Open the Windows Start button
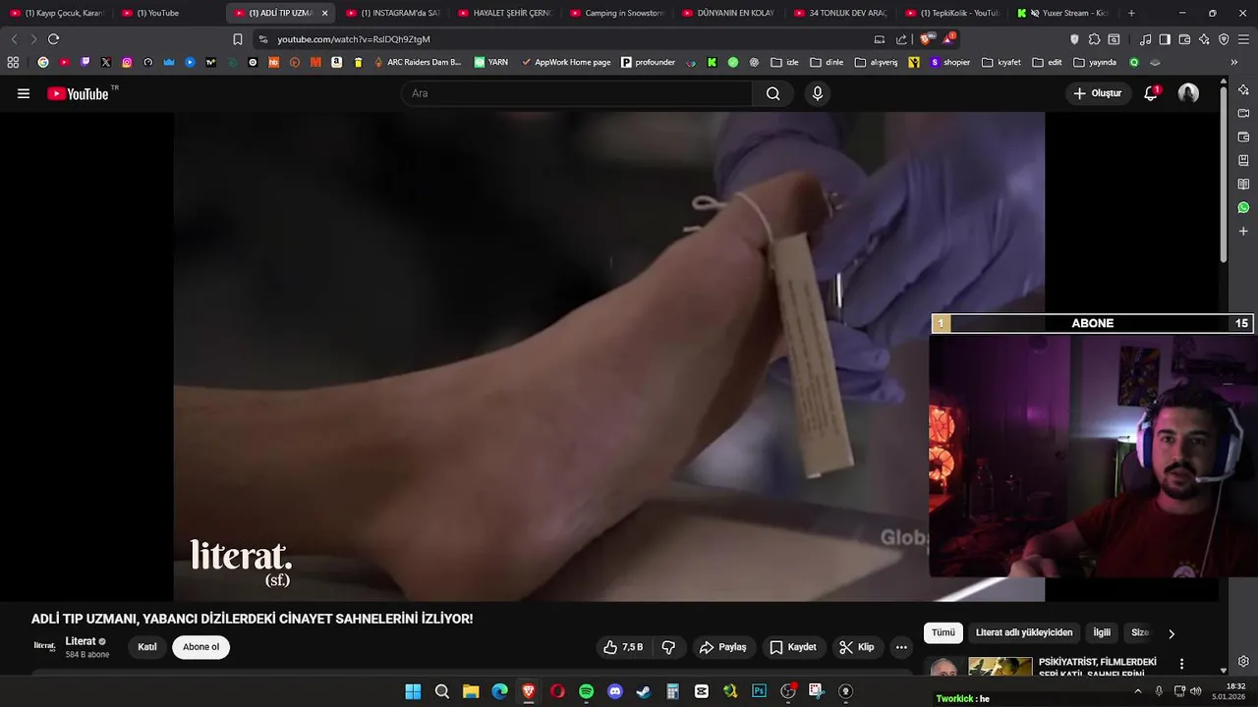 click(x=413, y=691)
